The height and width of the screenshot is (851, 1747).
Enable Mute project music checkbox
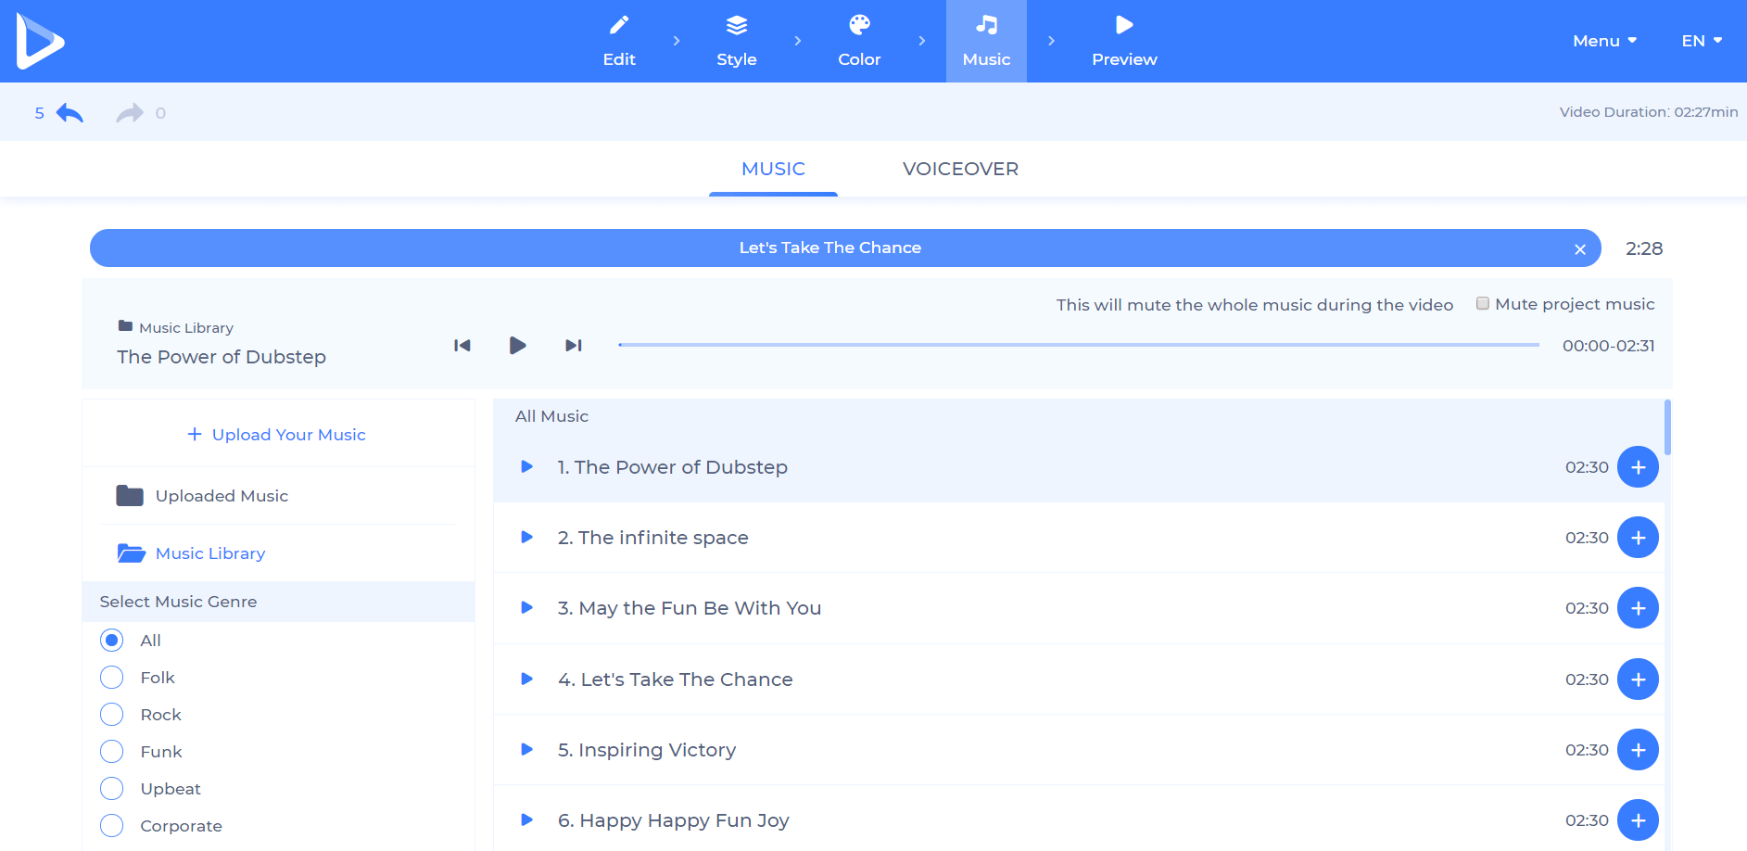[x=1483, y=304]
